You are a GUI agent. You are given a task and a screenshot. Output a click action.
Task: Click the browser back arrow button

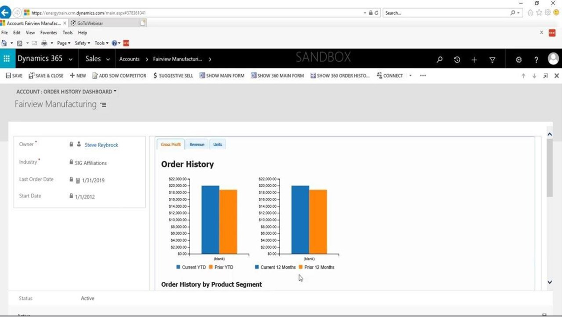(x=5, y=13)
